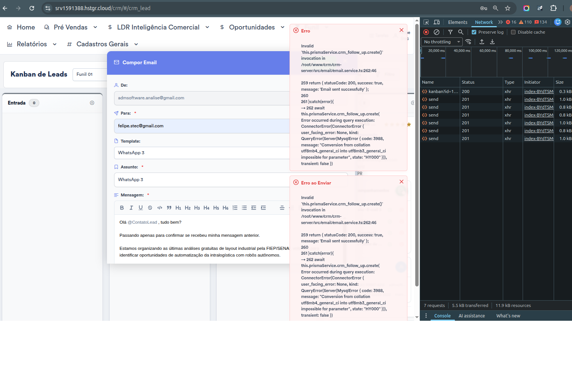The height and width of the screenshot is (388, 572).
Task: Sort requests by the Status column
Action: coord(481,82)
